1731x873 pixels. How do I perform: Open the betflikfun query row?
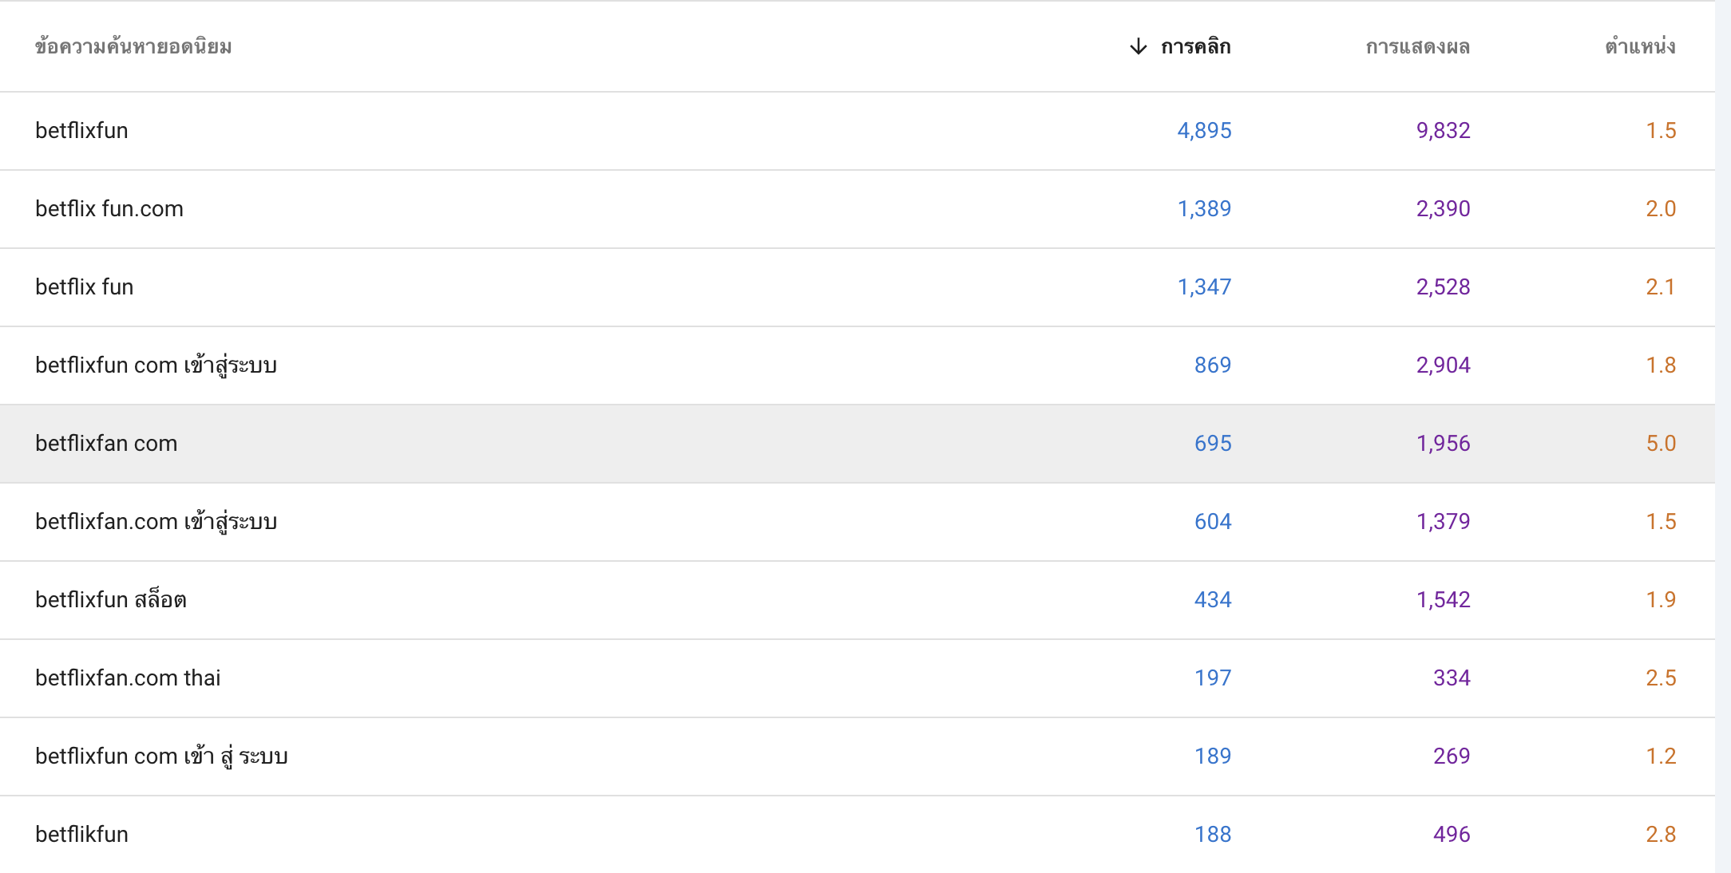tap(858, 835)
